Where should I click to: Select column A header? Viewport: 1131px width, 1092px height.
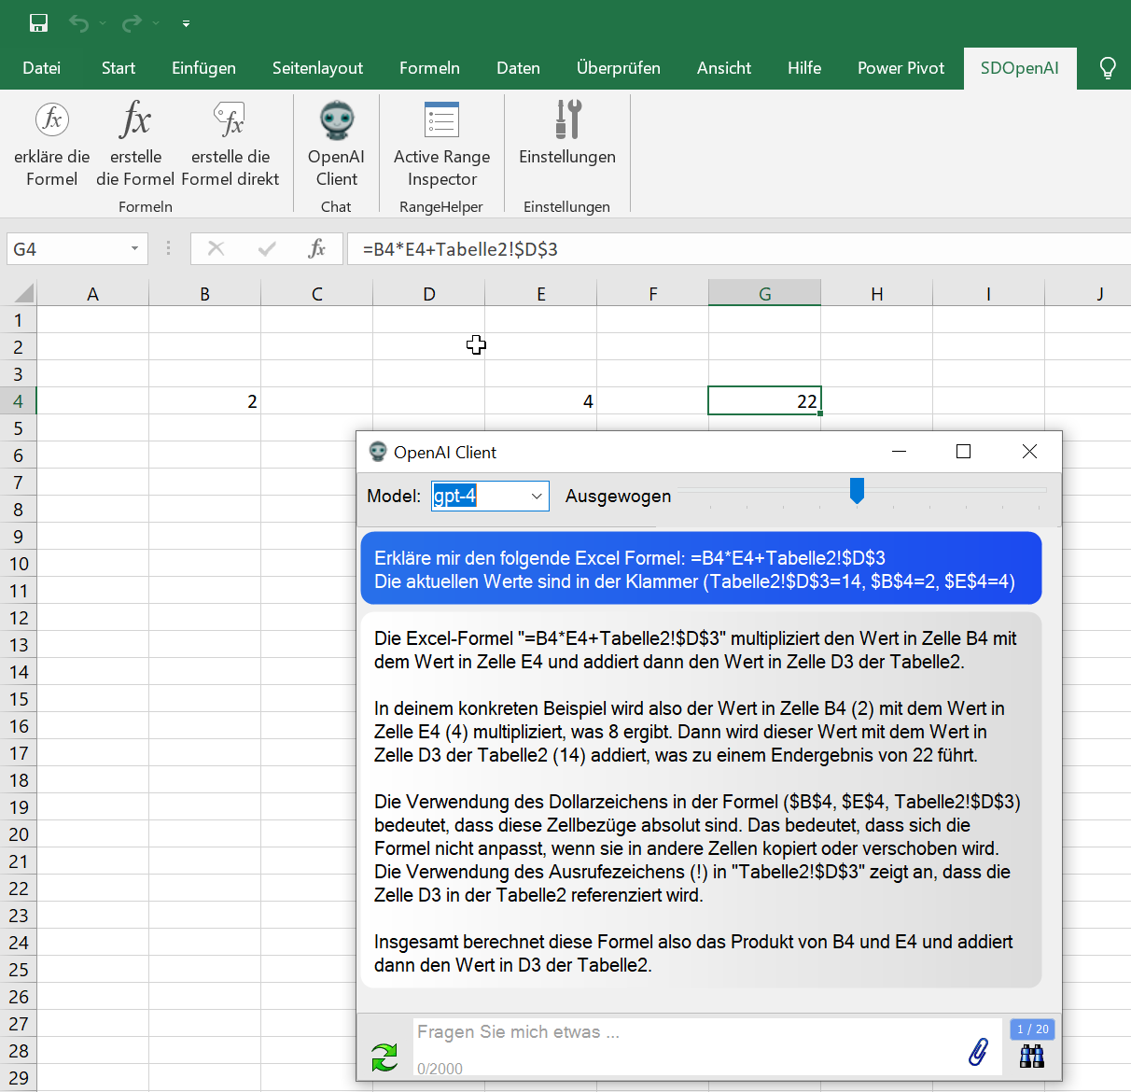tap(92, 294)
